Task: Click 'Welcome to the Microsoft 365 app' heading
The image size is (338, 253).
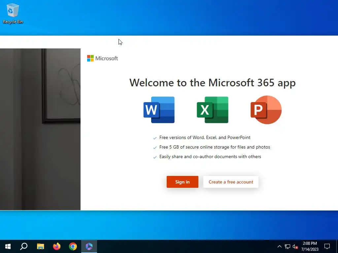Action: (x=212, y=83)
